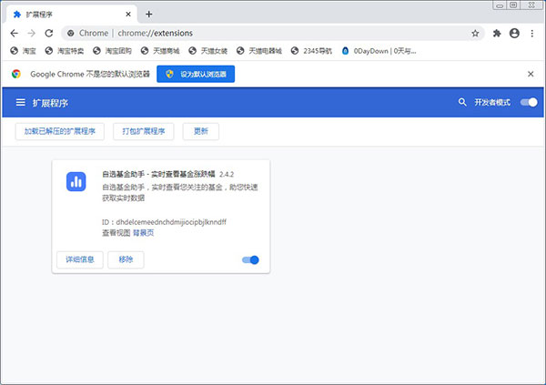Disable the 自选基金助手 extension toggle

pyautogui.click(x=250, y=260)
